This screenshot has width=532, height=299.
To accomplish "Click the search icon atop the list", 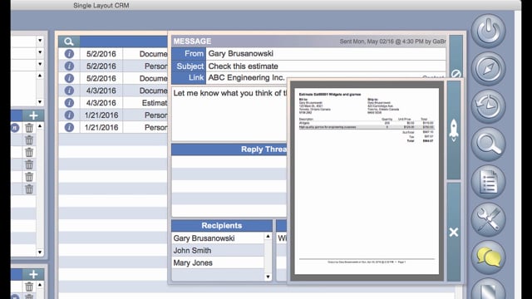I will (x=69, y=42).
